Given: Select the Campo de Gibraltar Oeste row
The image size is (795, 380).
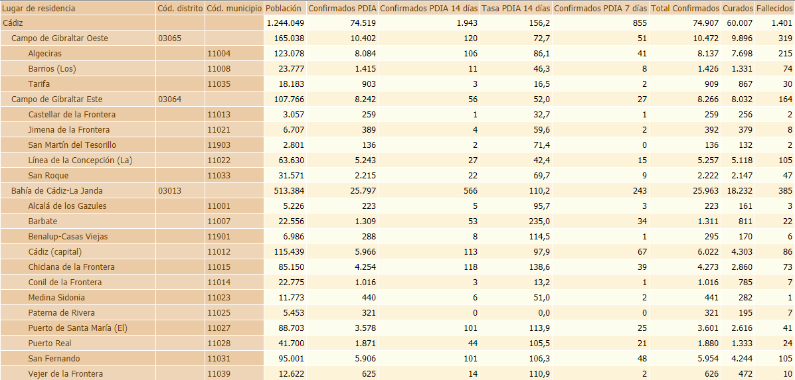Looking at the screenshot, I should [60, 38].
